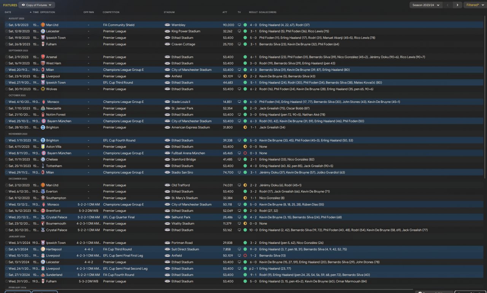The width and height of the screenshot is (487, 293).
Task: Click the FA Cup Third Round competition text
Action: point(117,249)
